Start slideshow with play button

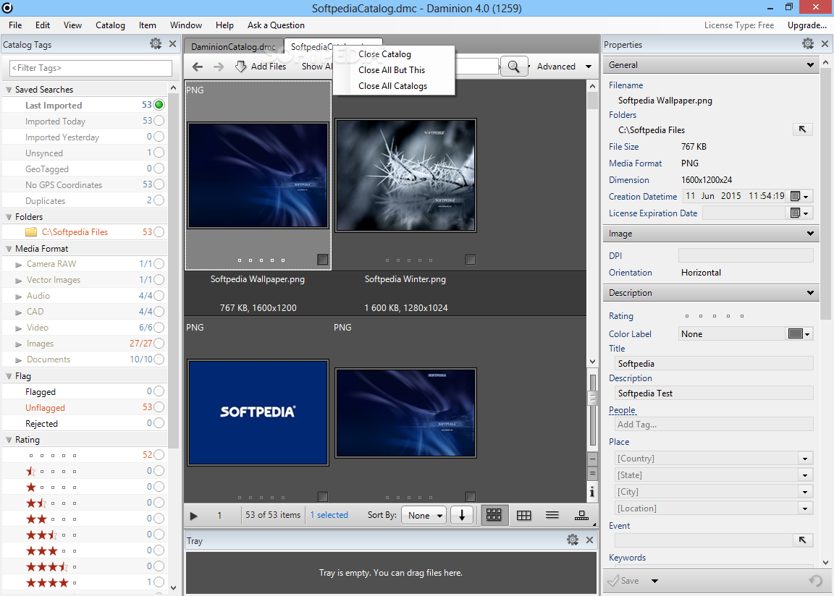click(193, 515)
